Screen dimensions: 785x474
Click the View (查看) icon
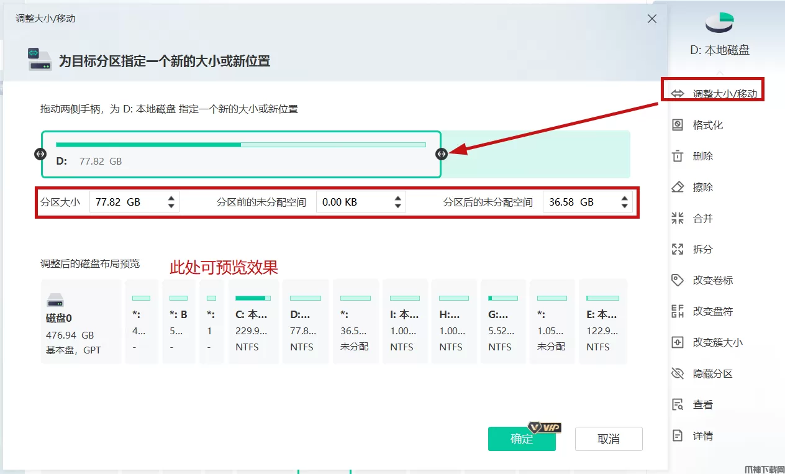click(678, 404)
